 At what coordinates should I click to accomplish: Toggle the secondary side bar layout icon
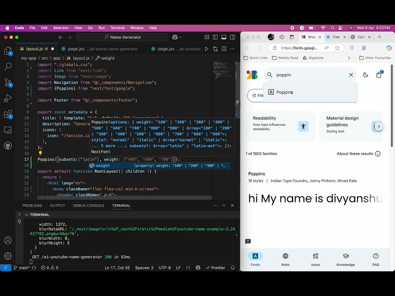pyautogui.click(x=233, y=37)
